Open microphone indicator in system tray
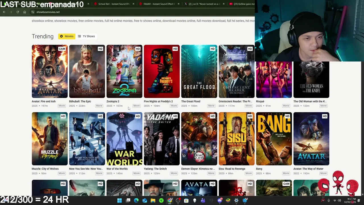Screen dimensions: 364x205 coord(328,200)
